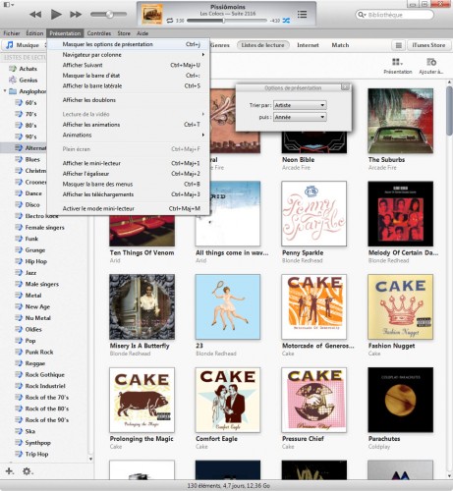The height and width of the screenshot is (491, 453).
Task: Open The Suburbs album cover
Action: [400, 121]
